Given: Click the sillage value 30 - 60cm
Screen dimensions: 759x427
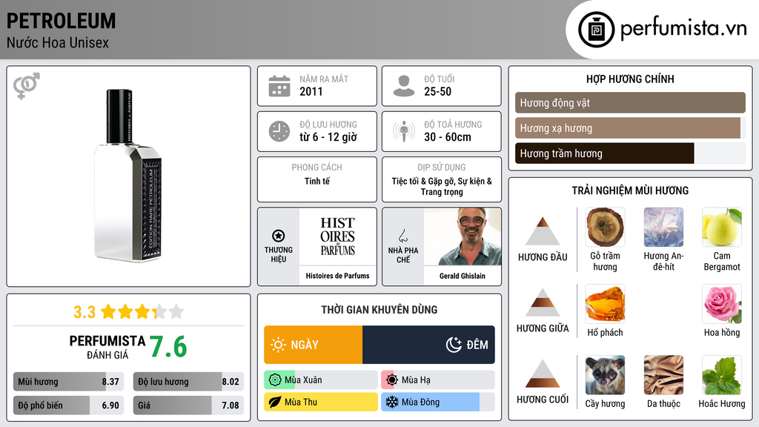Looking at the screenshot, I should pyautogui.click(x=447, y=137).
